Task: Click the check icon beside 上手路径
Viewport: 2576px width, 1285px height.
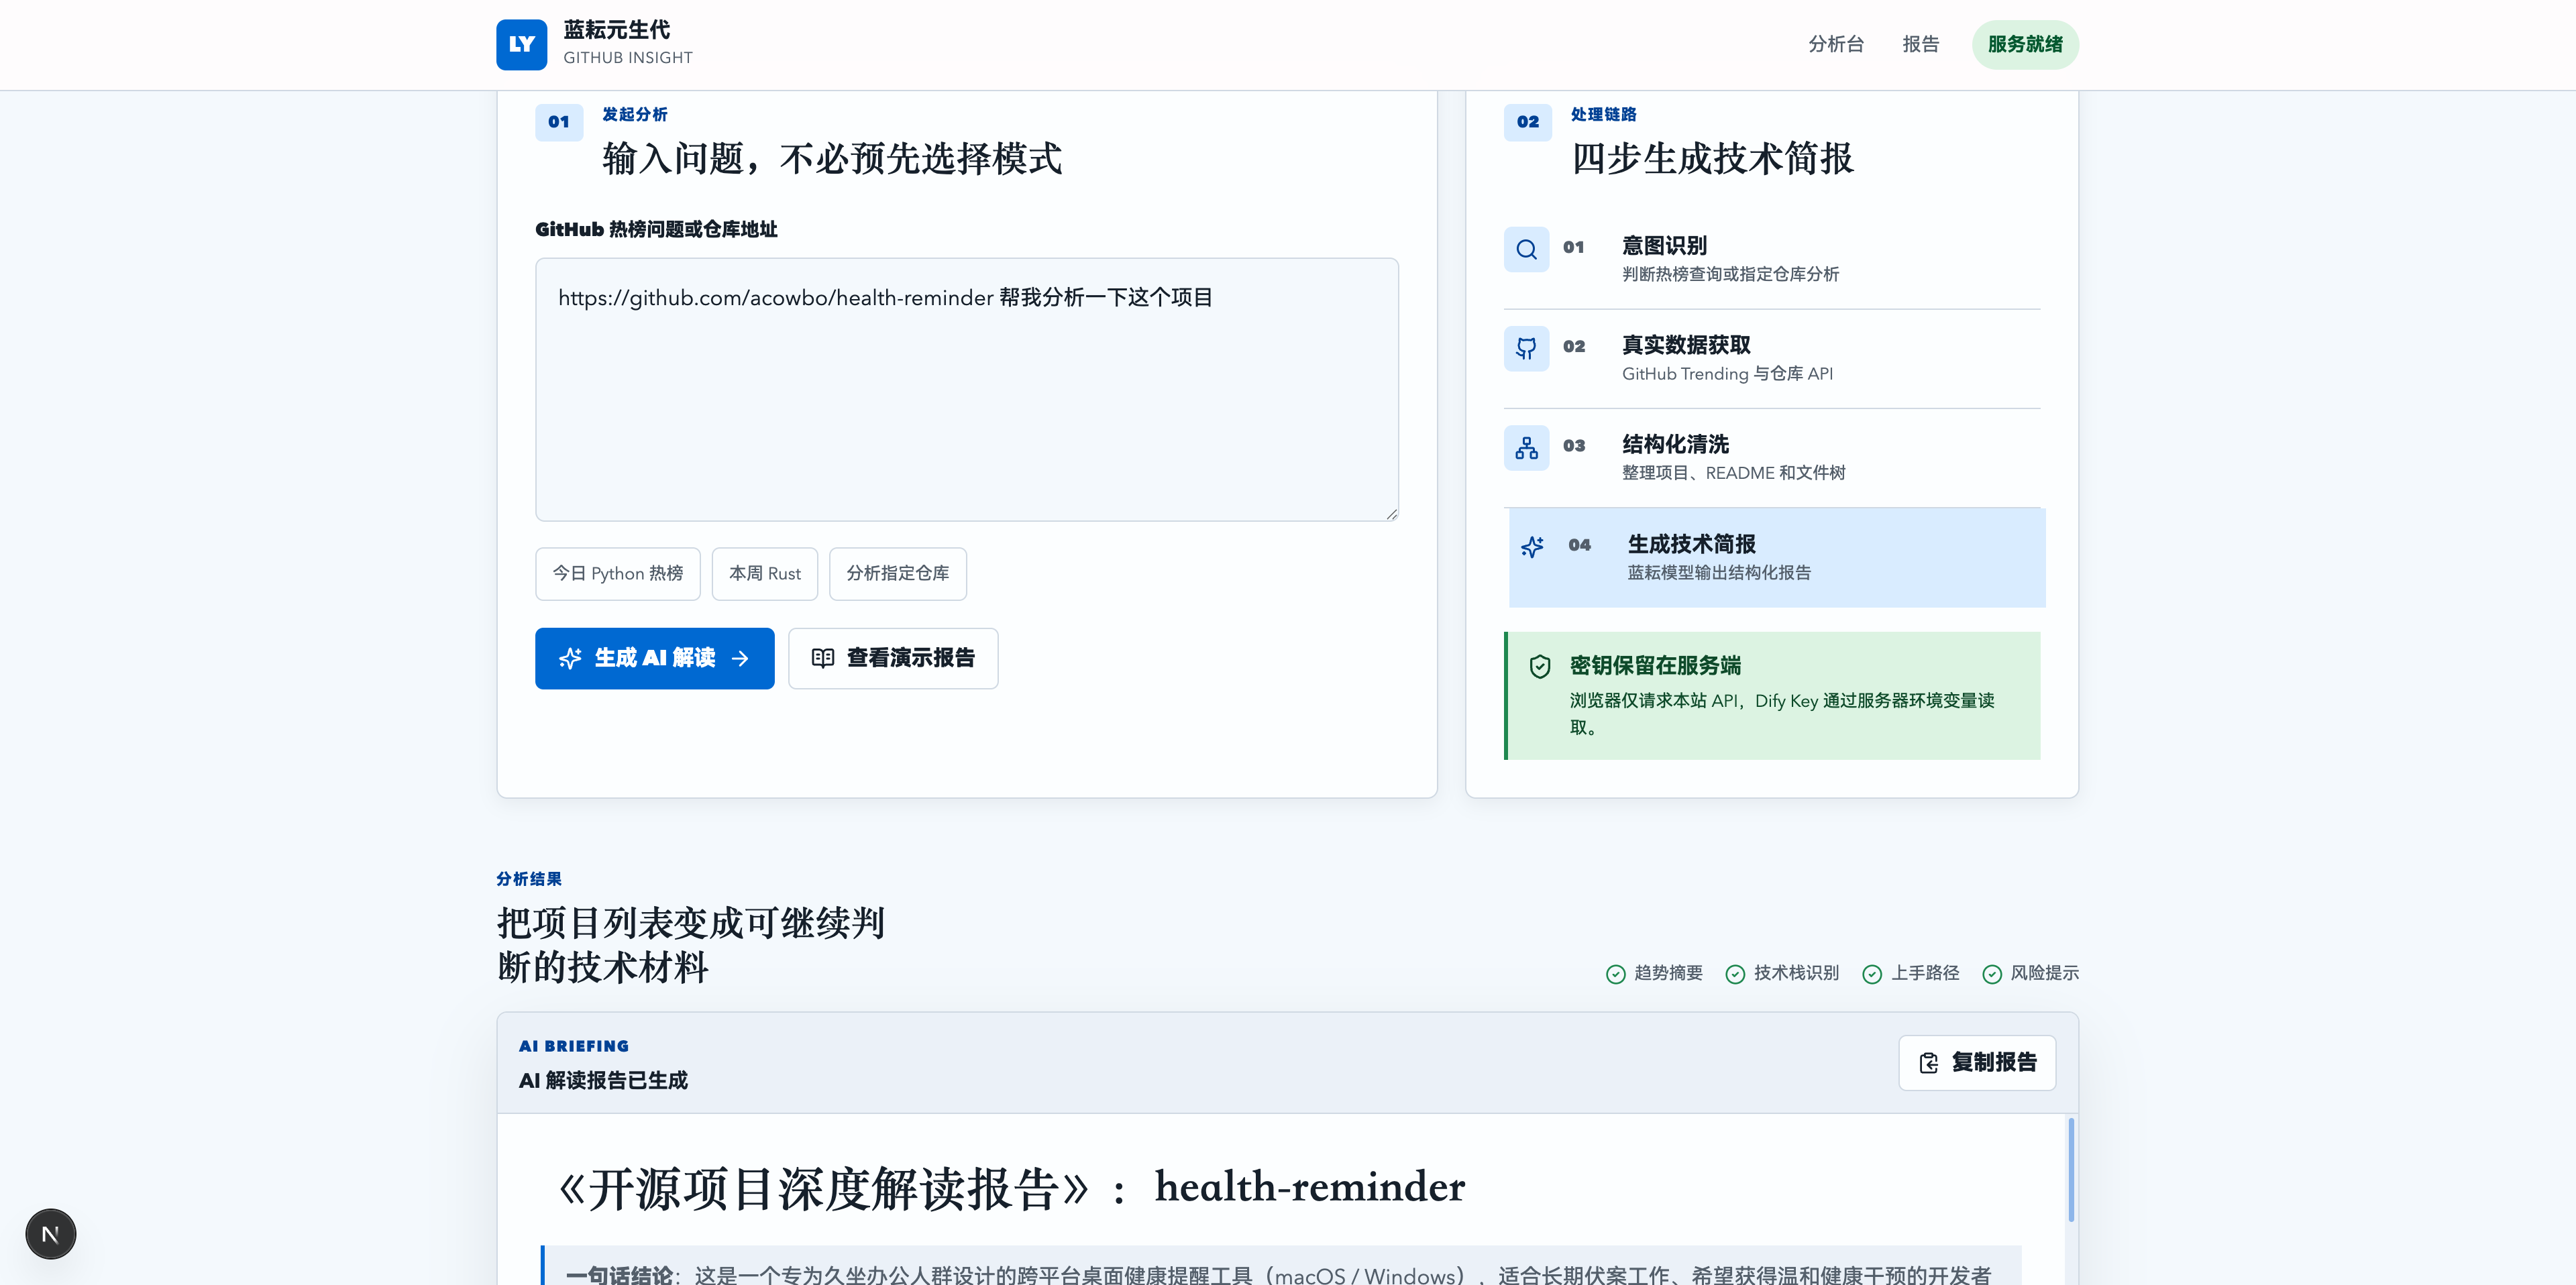Action: (x=1872, y=974)
